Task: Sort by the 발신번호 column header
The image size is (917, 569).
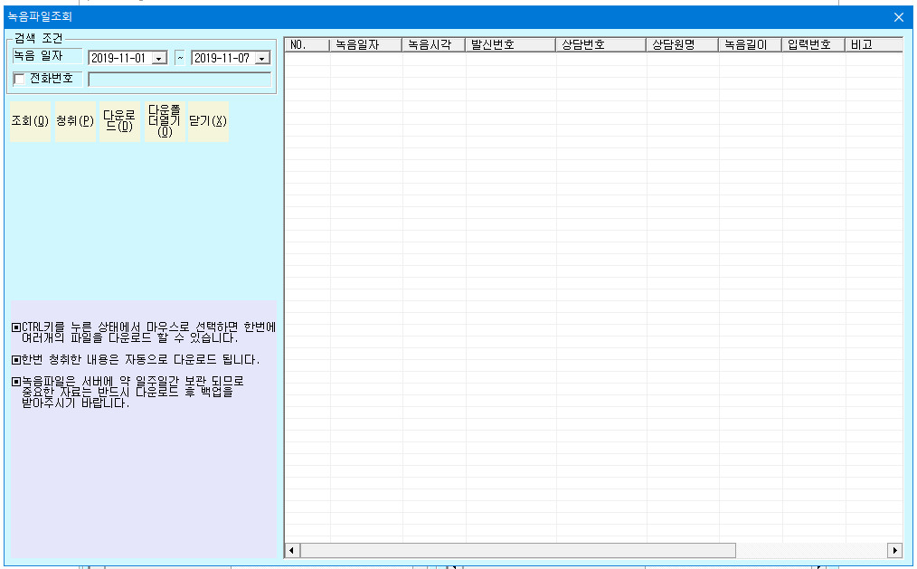Action: (511, 44)
